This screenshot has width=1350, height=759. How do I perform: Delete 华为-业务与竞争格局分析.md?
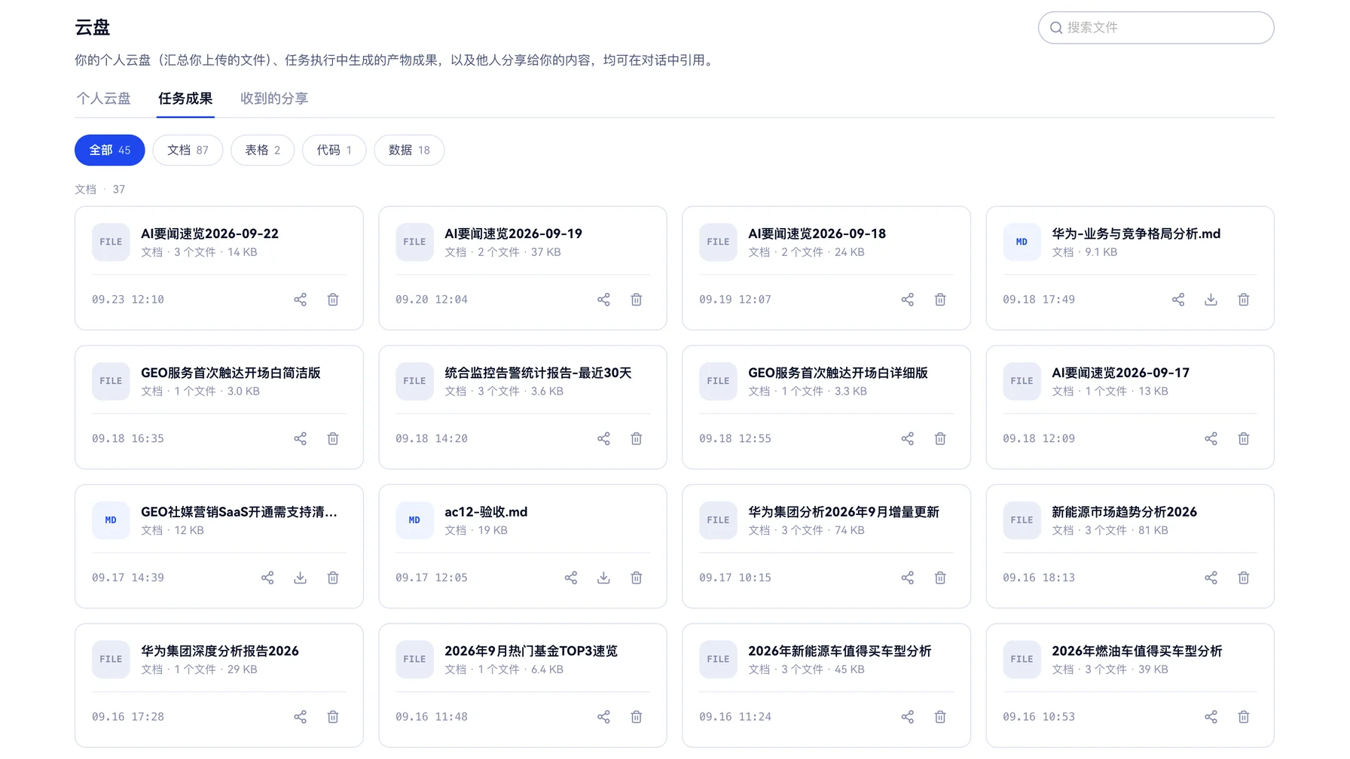pyautogui.click(x=1244, y=300)
